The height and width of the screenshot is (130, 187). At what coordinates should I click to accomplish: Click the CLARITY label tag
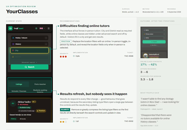coord(65,109)
